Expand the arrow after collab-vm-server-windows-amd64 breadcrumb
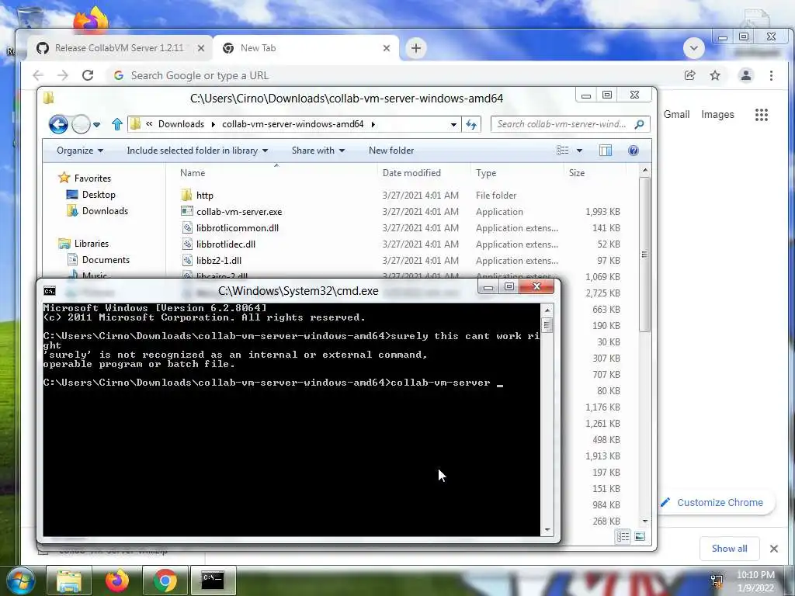Viewport: 795px width, 596px height. [x=373, y=125]
